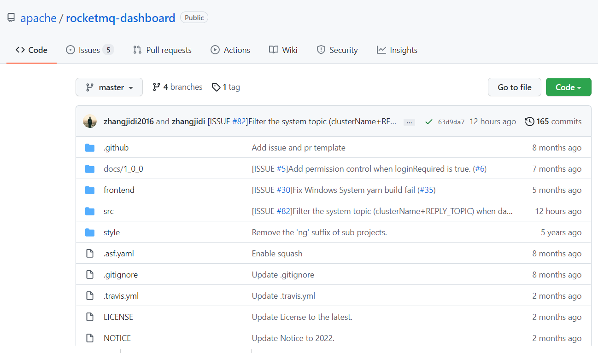Click the Public visibility badge

click(x=194, y=17)
